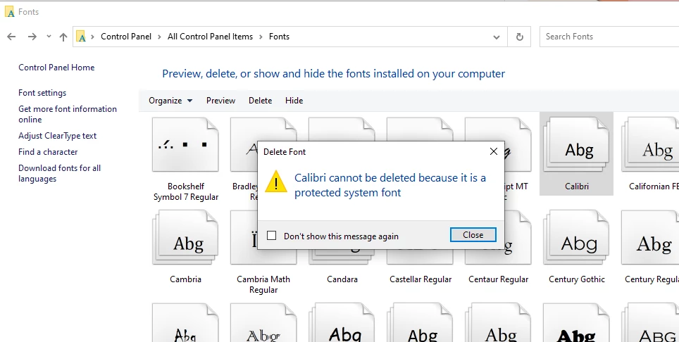Screen dimensions: 679x342
Task: Expand chevron after Control Panel breadcrumb
Action: point(159,37)
